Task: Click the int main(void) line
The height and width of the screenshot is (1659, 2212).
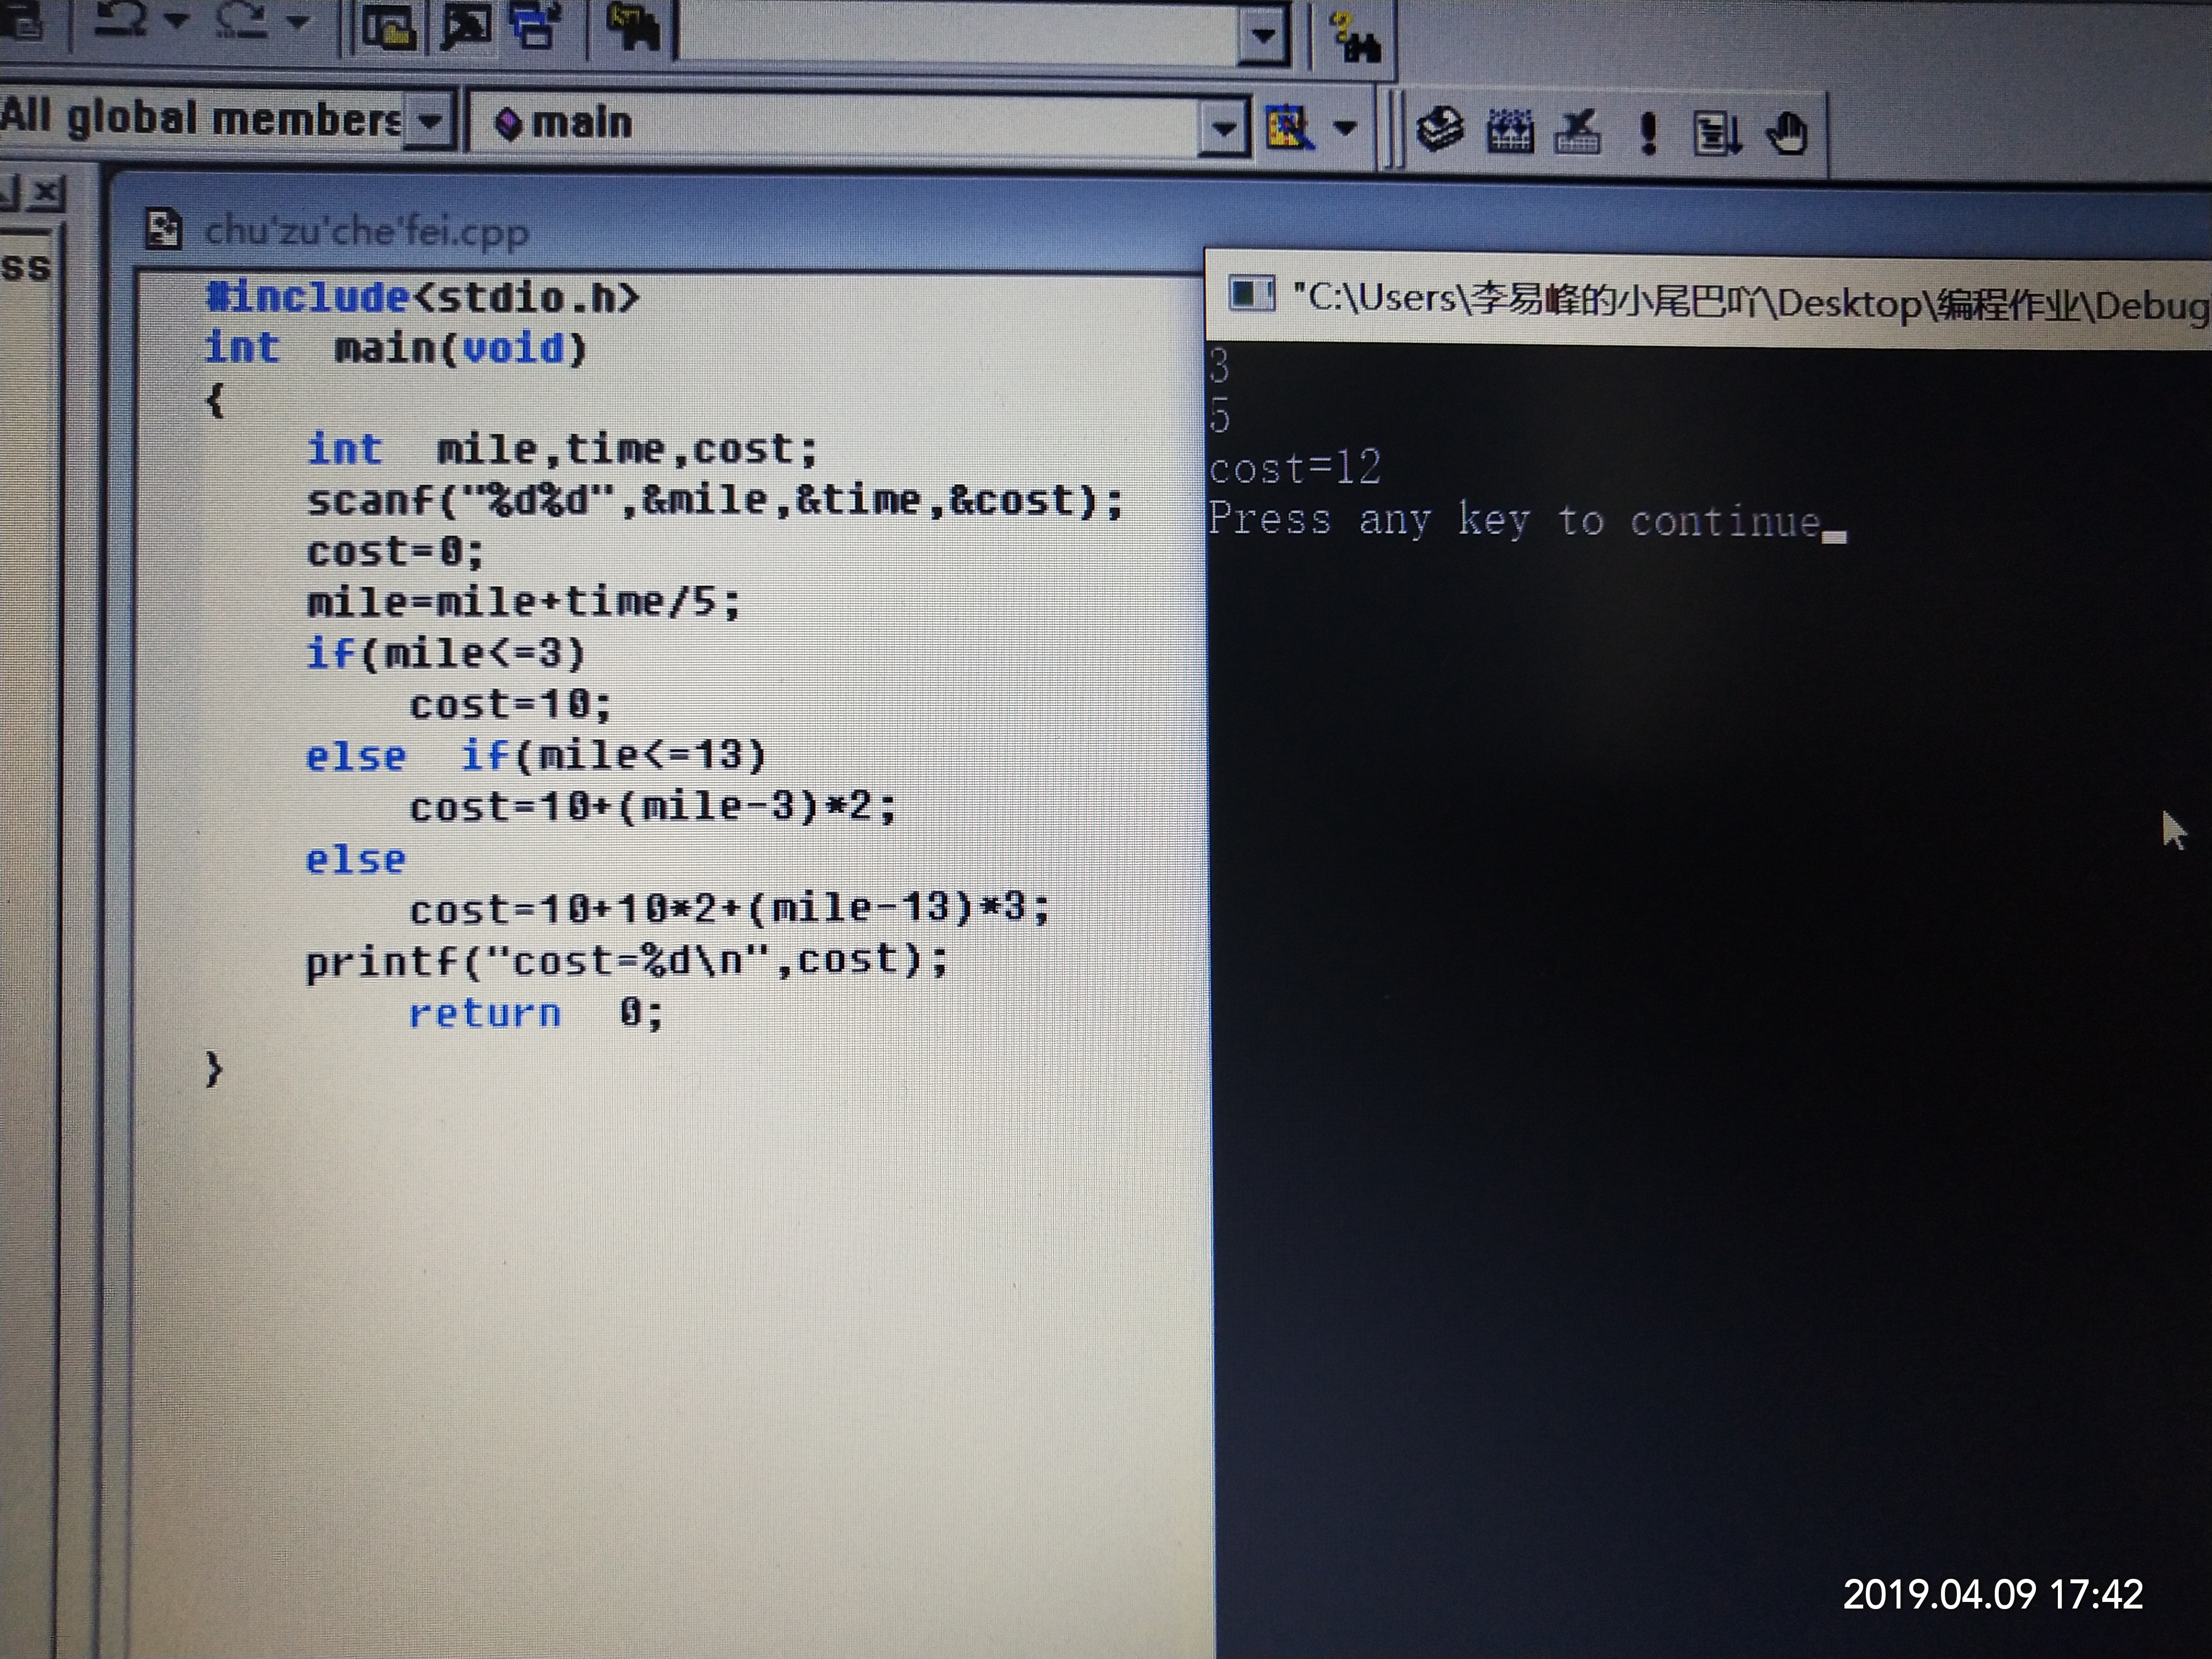Action: coord(395,348)
